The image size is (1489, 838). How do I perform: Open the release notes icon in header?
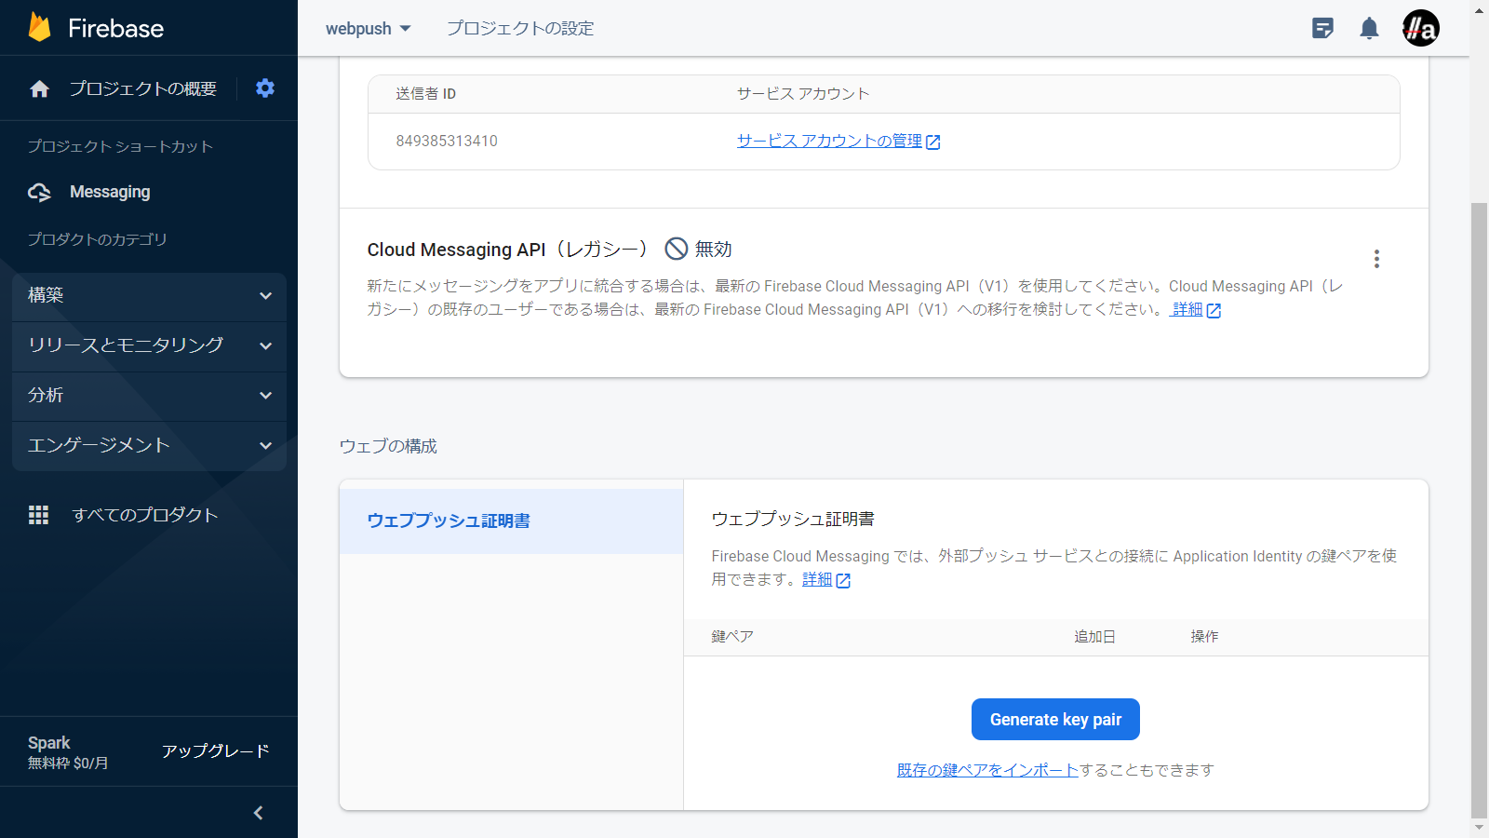(x=1322, y=29)
